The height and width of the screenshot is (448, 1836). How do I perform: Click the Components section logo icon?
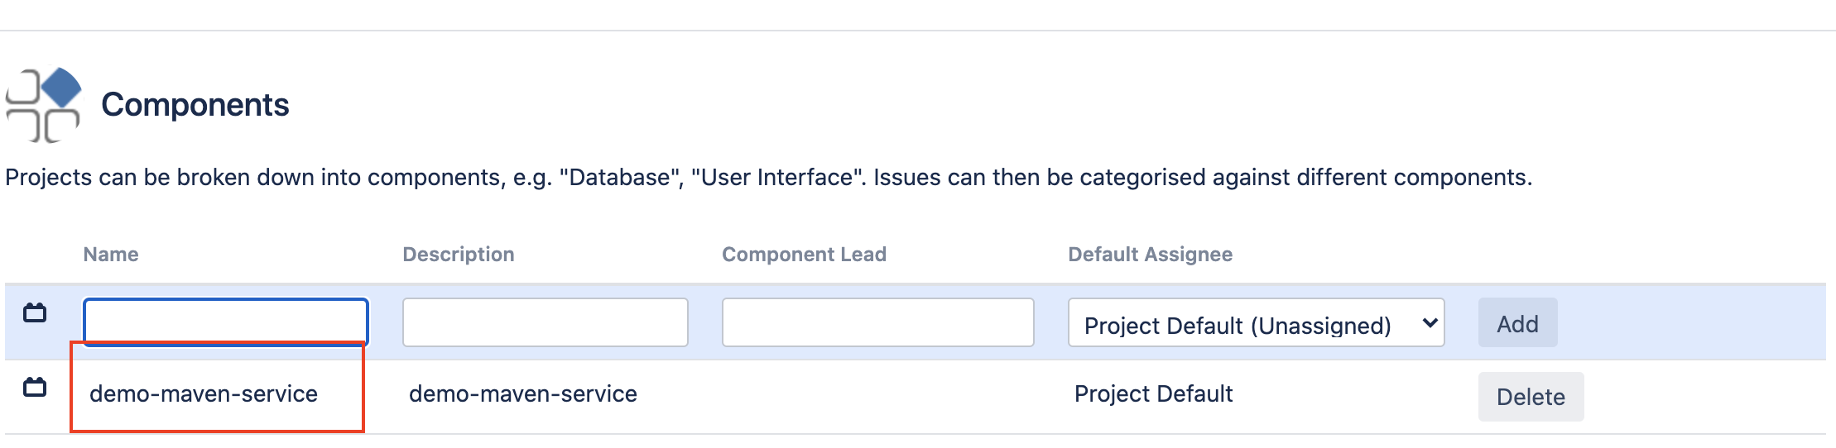tap(43, 106)
